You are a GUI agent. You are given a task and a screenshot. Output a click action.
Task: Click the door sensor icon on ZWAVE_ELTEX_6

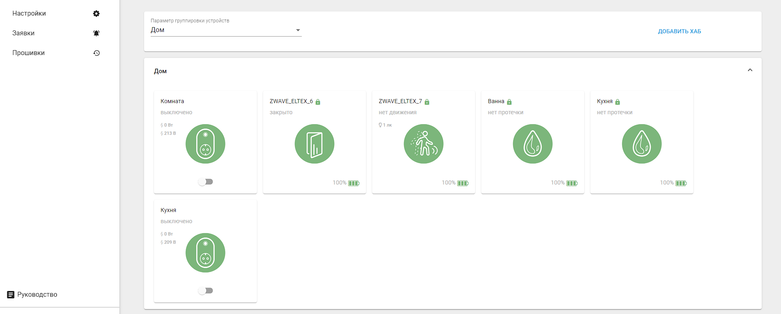tap(315, 144)
